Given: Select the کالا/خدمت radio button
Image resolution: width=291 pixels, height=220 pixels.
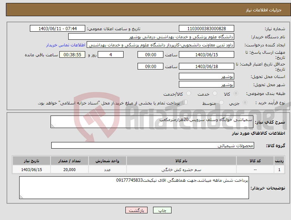Looking at the screenshot, I should click(188, 93).
